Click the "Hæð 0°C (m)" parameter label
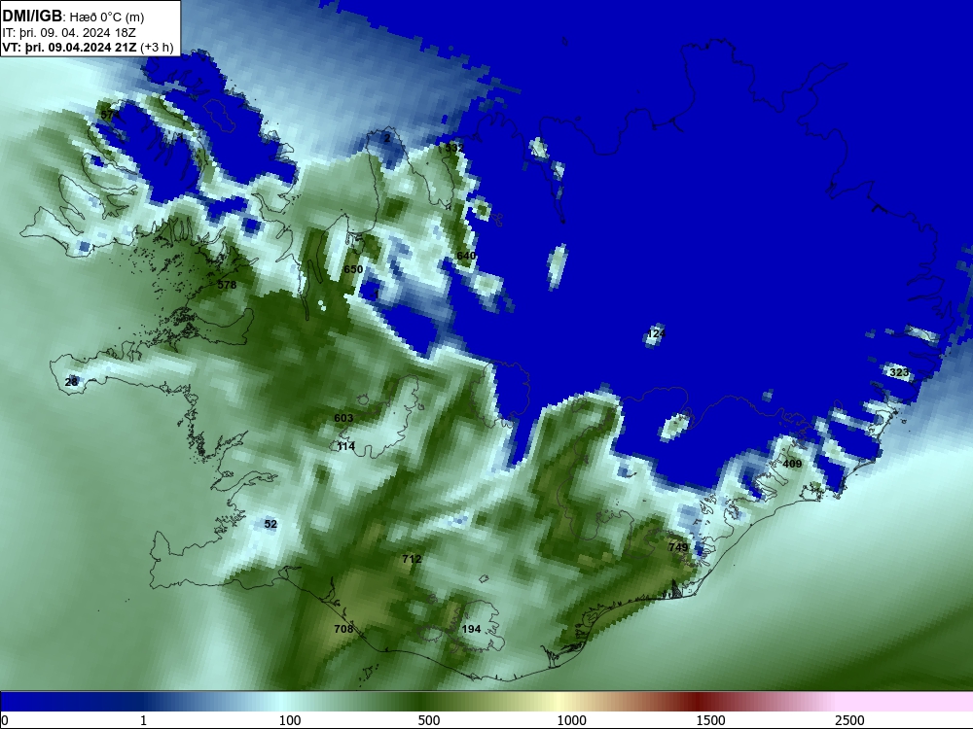Screen dimensions: 973x729 (106, 17)
